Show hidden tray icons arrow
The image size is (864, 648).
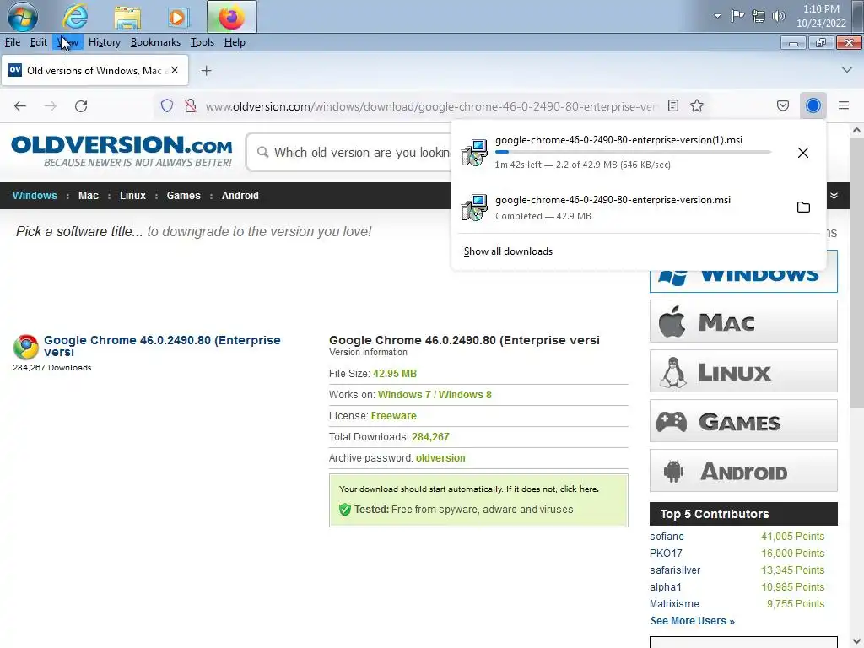717,16
